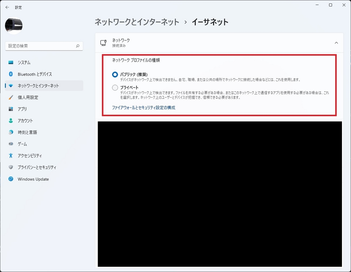Open Bluetooth とデバイス category

(44, 74)
